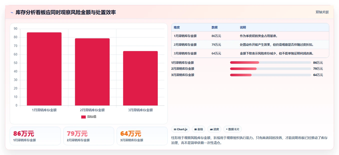Screen dimensions: 339x155
Task: Click the 86万元 data card
Action: (x=35, y=136)
